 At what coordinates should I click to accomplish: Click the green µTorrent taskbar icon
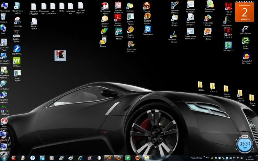pos(127,158)
